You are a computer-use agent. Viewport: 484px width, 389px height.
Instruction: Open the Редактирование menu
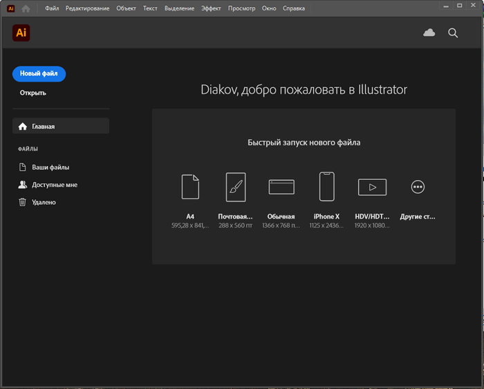[x=87, y=8]
